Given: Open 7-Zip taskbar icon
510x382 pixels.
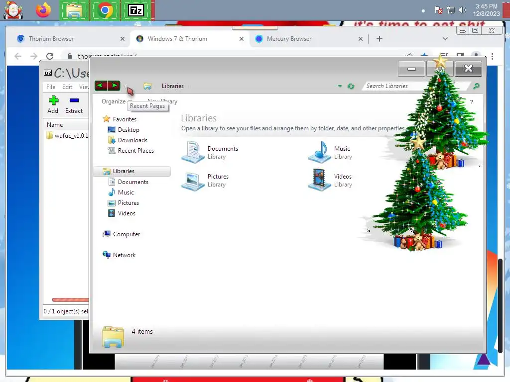Looking at the screenshot, I should coord(136,10).
